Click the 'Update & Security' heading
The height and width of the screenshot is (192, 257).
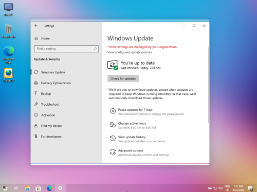[x=47, y=59]
